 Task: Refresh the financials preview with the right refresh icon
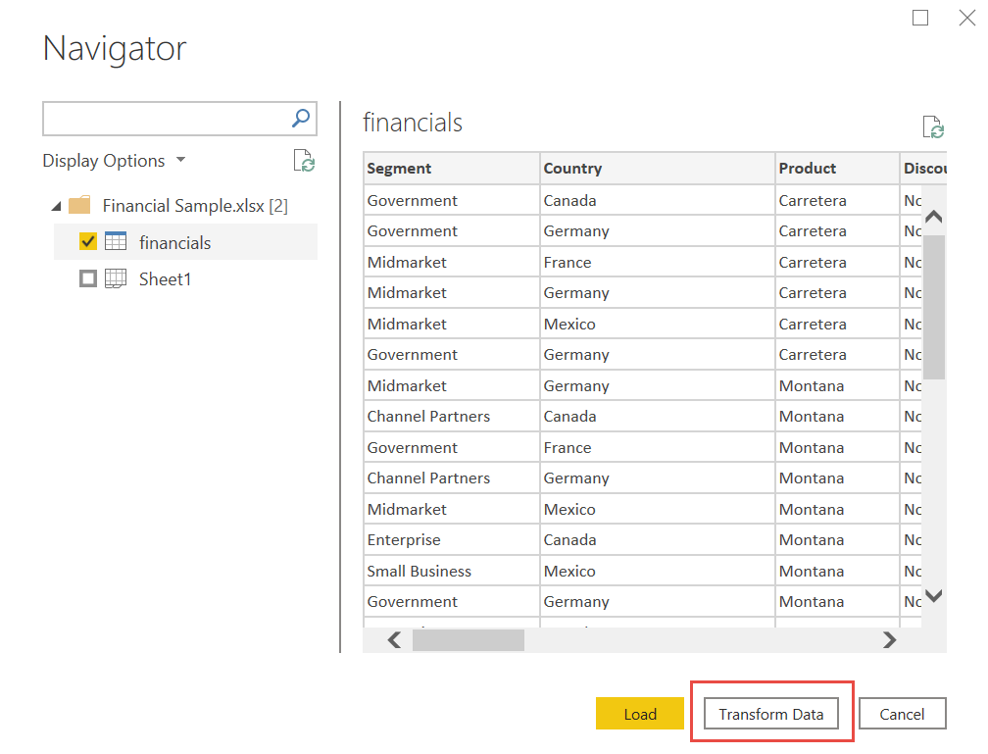933,126
